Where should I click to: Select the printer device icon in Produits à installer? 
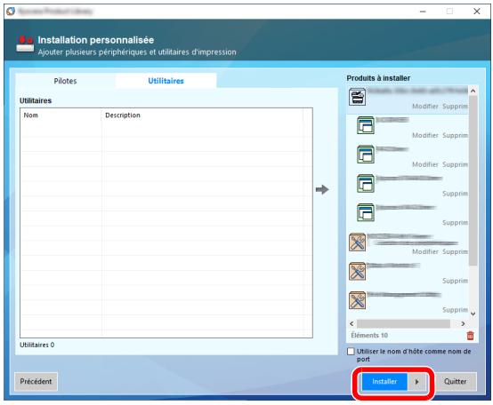click(357, 97)
